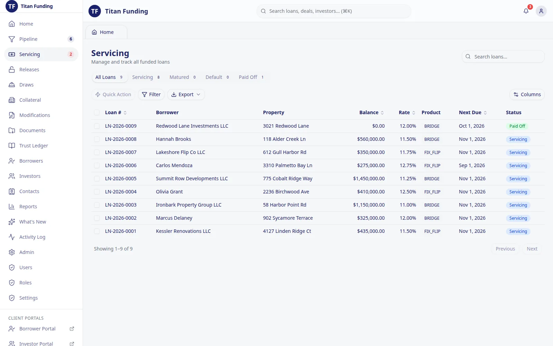553x346 pixels.
Task: Open Releases lock icon in sidebar
Action: tap(12, 70)
